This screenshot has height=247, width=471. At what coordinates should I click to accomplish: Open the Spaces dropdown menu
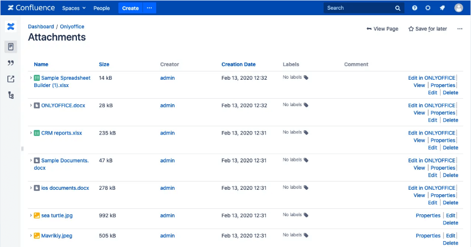click(74, 8)
